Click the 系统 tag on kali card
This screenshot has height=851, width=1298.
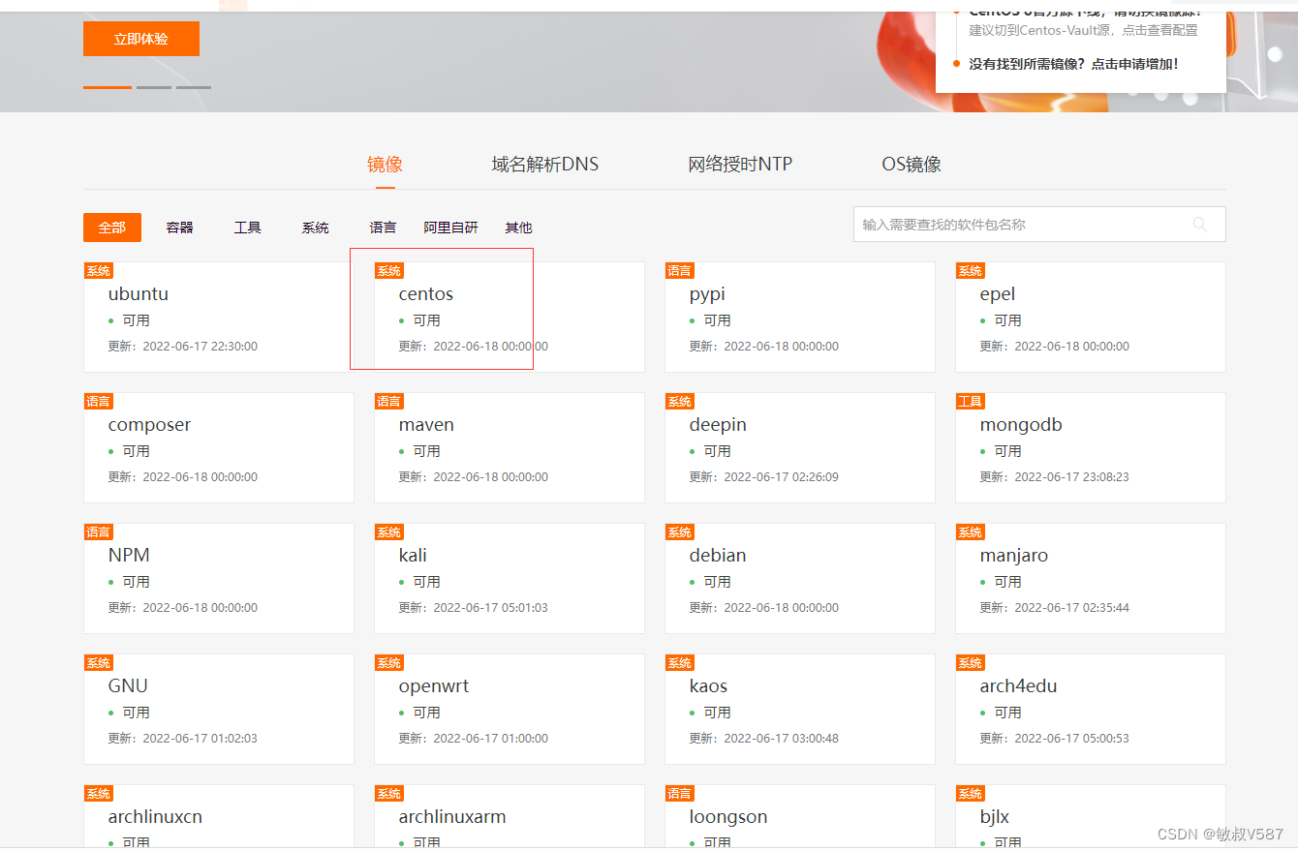(x=389, y=532)
